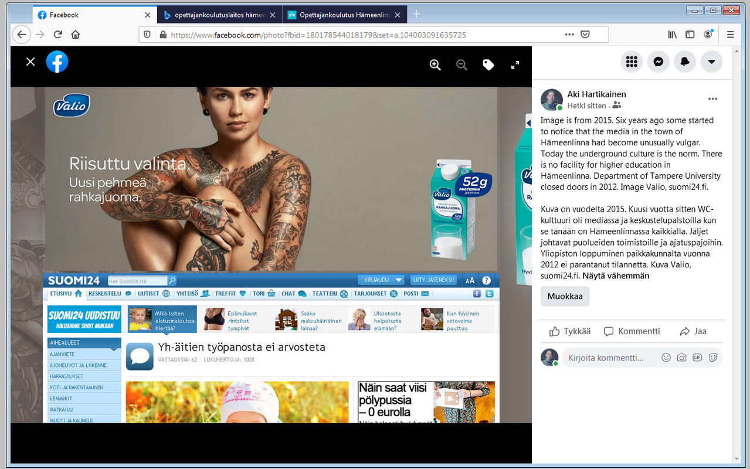Toggle the Firefox sidebar

point(690,35)
